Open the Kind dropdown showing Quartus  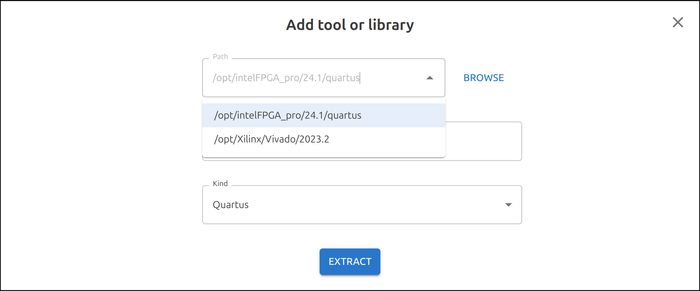coord(362,205)
